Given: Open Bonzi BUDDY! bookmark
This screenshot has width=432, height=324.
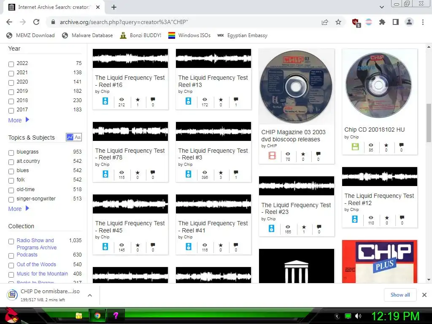Looking at the screenshot, I should (140, 35).
